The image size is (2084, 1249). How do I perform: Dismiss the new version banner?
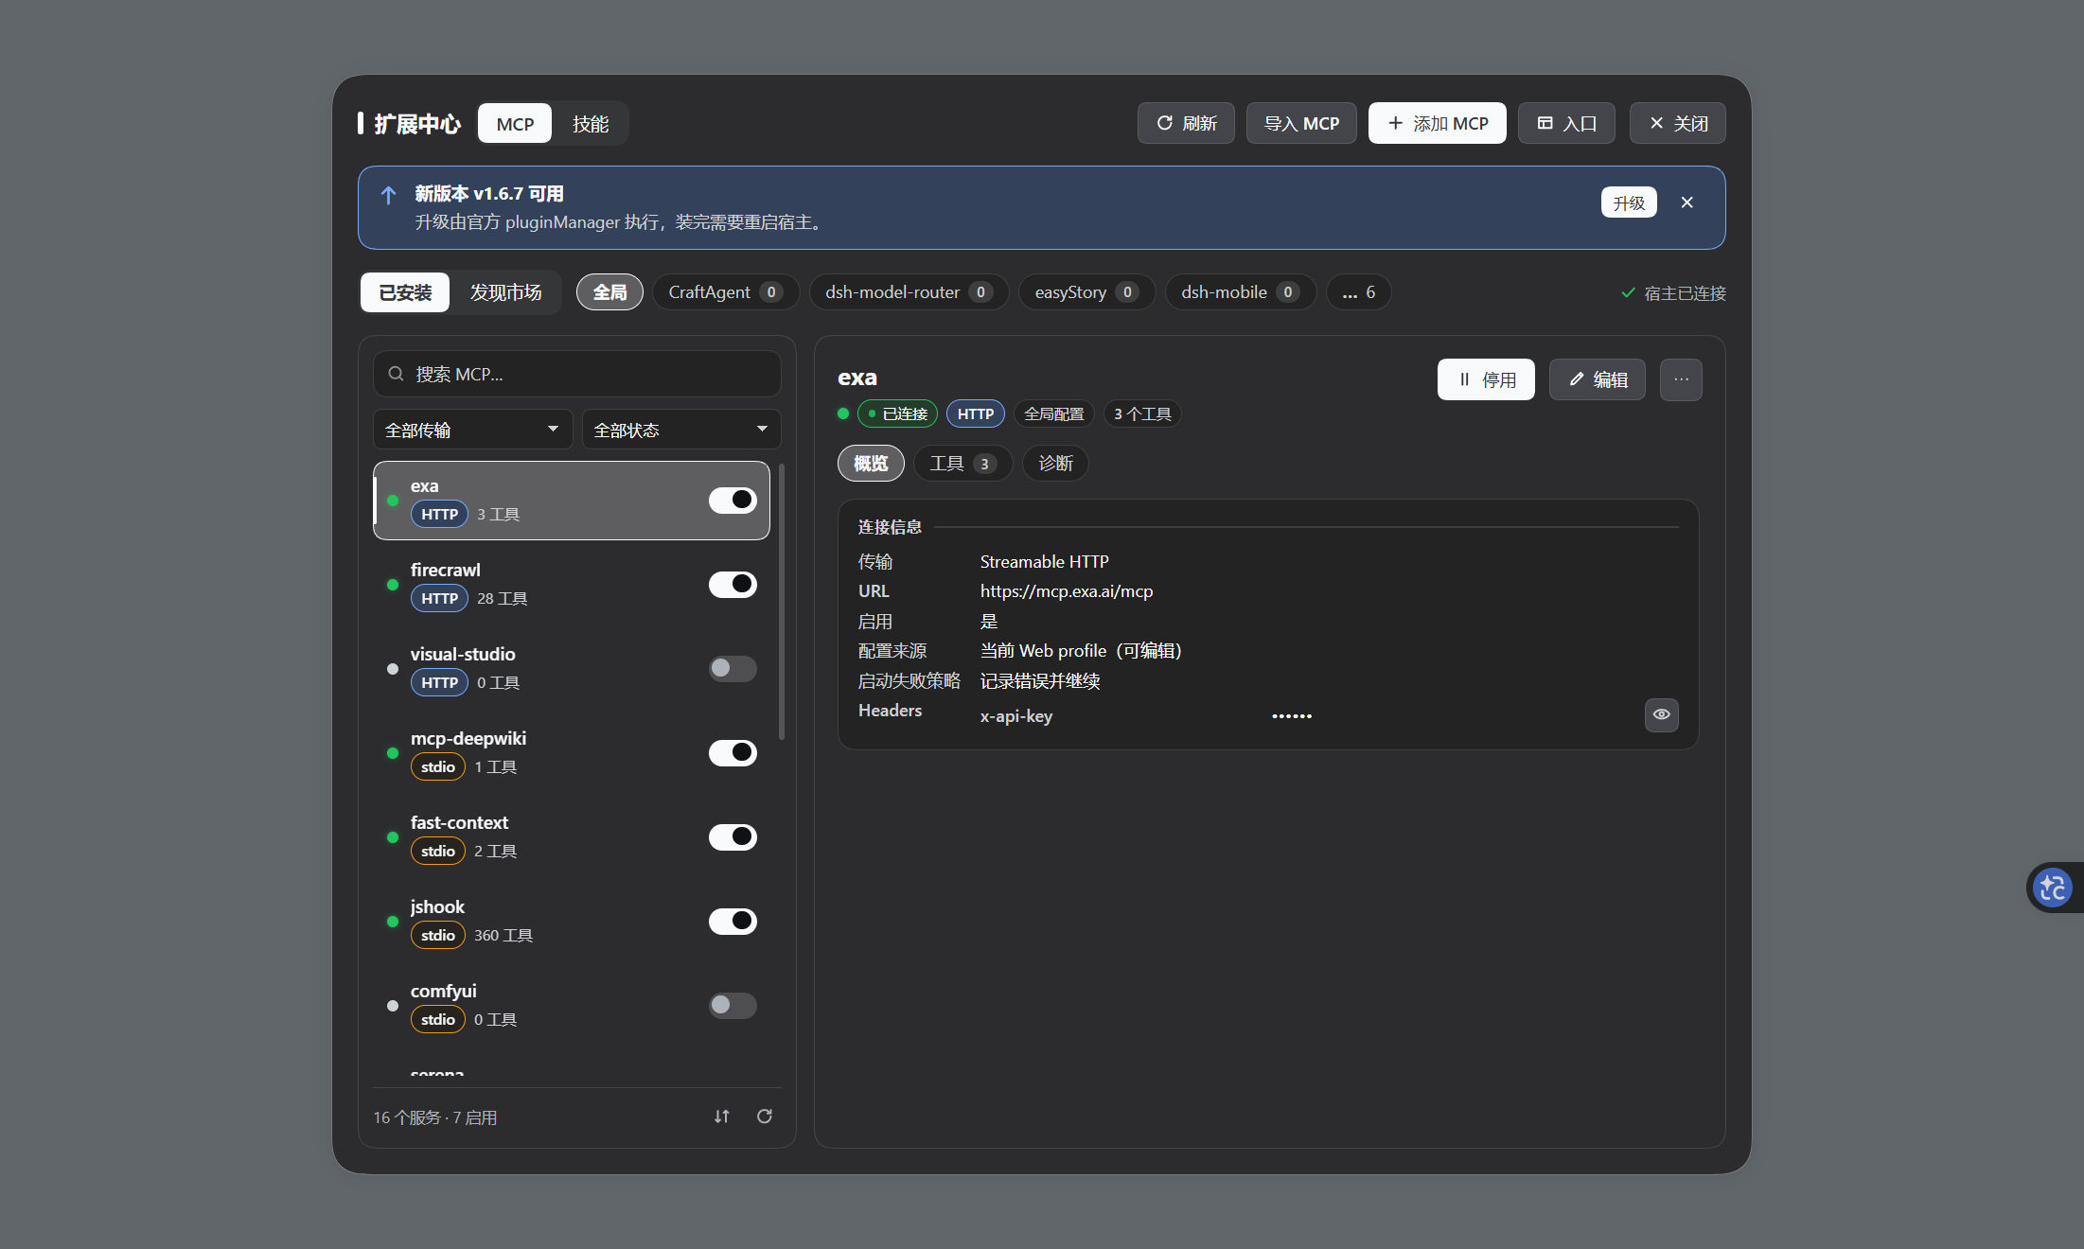(1687, 202)
